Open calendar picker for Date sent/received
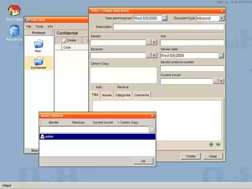This screenshot has height=189, width=252. tap(164, 18)
